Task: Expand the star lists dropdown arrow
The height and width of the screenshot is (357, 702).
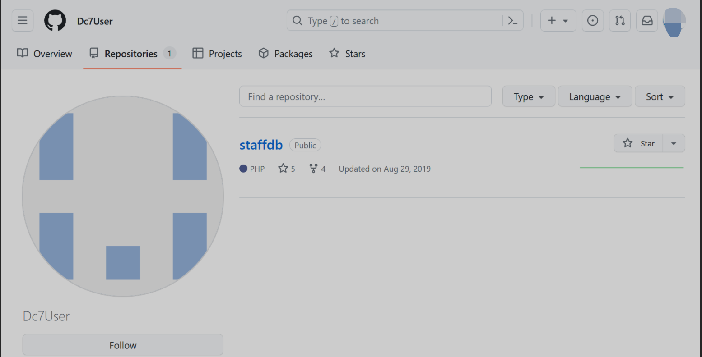Action: point(674,143)
